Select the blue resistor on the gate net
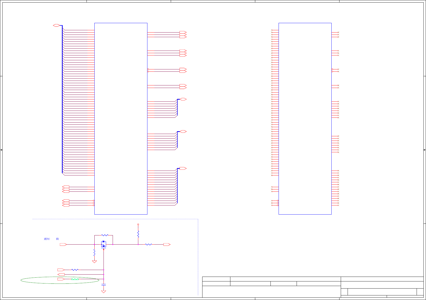 click(75, 270)
